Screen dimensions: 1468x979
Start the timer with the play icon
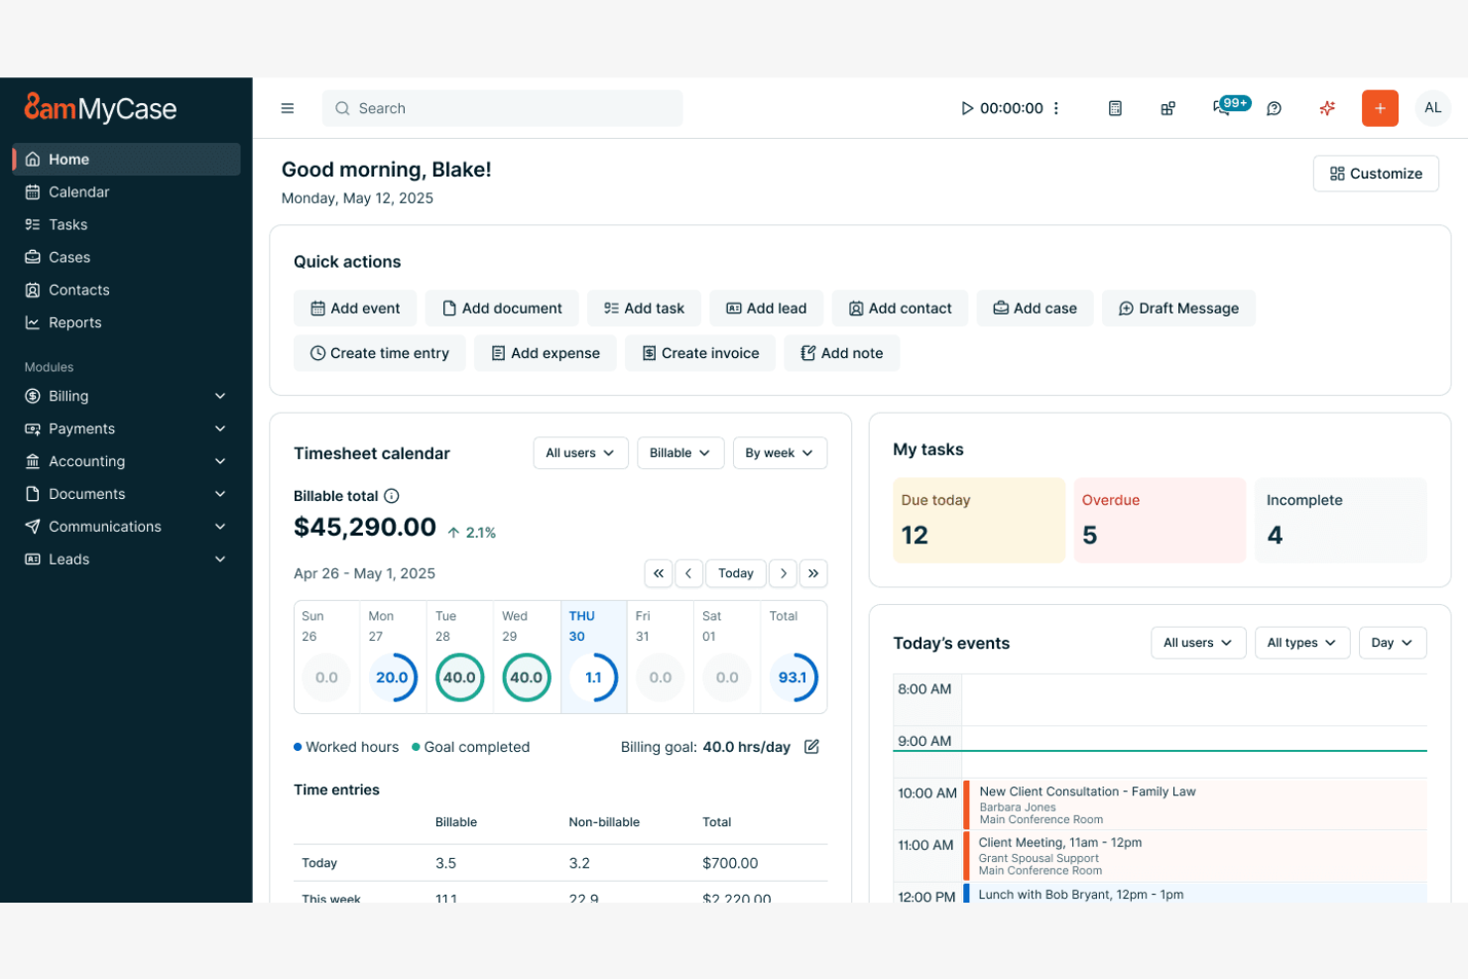[x=967, y=108]
